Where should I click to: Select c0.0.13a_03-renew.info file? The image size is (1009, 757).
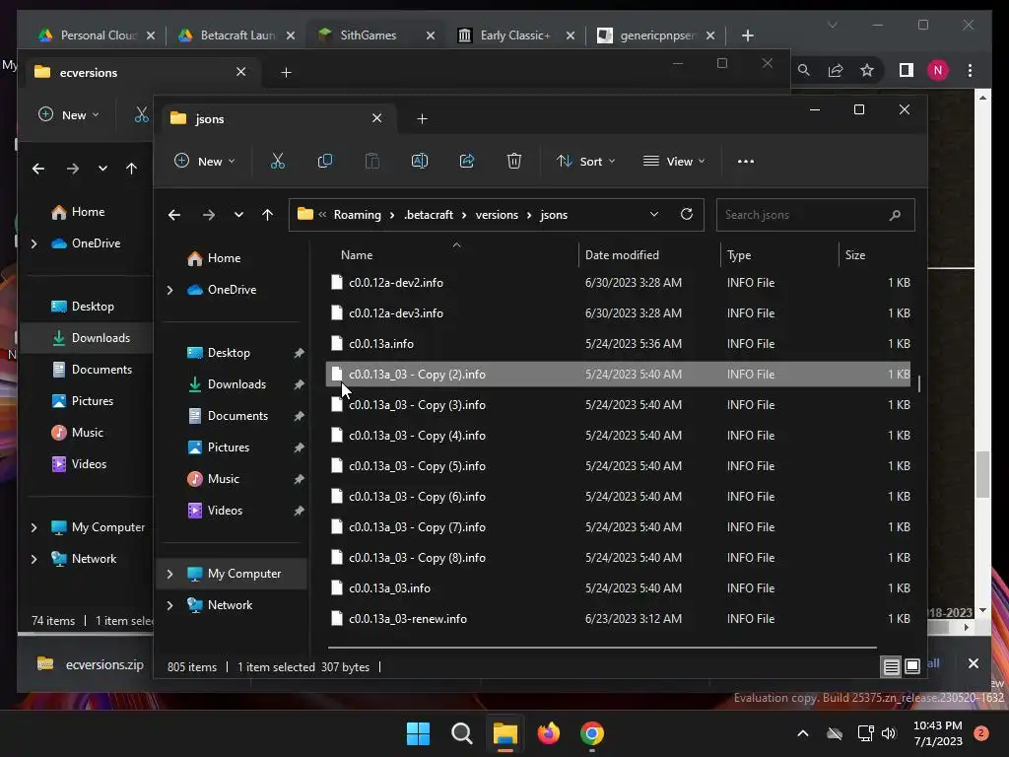pyautogui.click(x=618, y=619)
